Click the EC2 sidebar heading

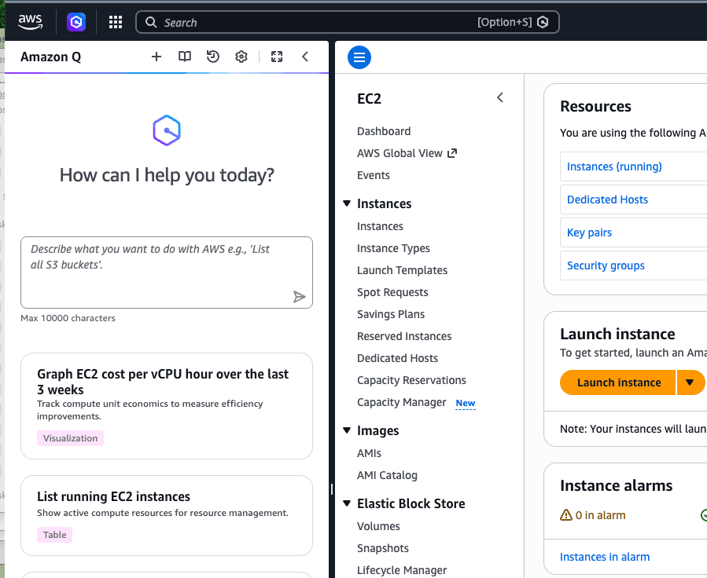(370, 99)
